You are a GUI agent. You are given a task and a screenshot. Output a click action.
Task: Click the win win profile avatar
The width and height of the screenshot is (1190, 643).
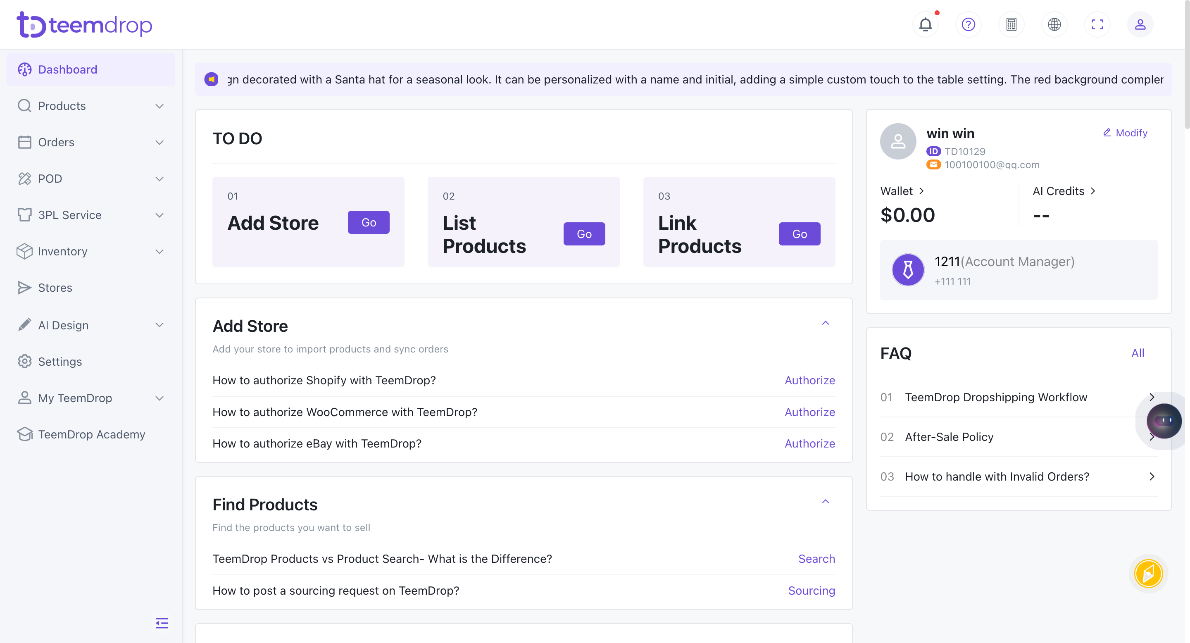coord(898,141)
